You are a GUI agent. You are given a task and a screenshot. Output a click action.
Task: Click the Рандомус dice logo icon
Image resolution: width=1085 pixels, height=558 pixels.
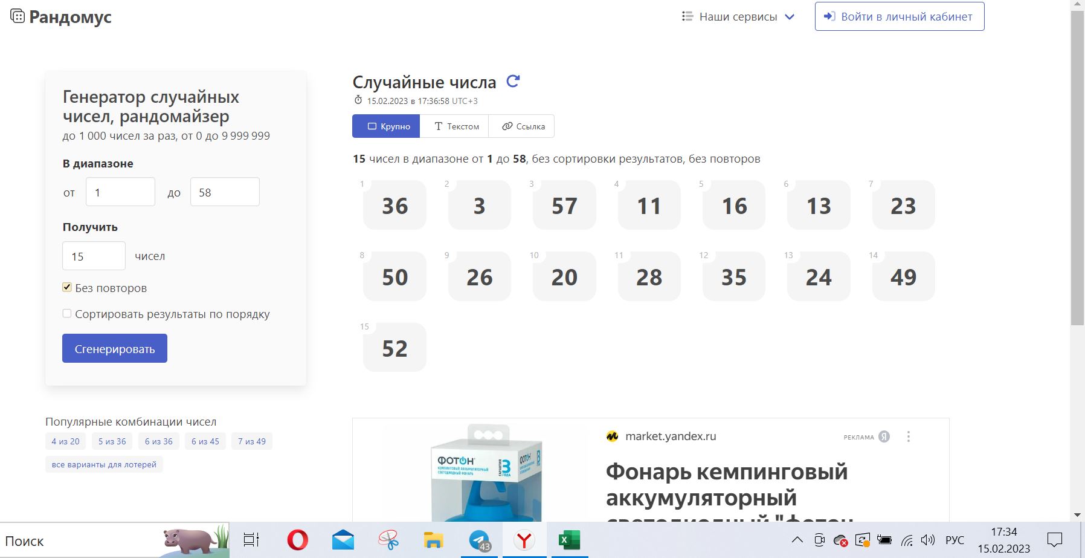pos(18,16)
